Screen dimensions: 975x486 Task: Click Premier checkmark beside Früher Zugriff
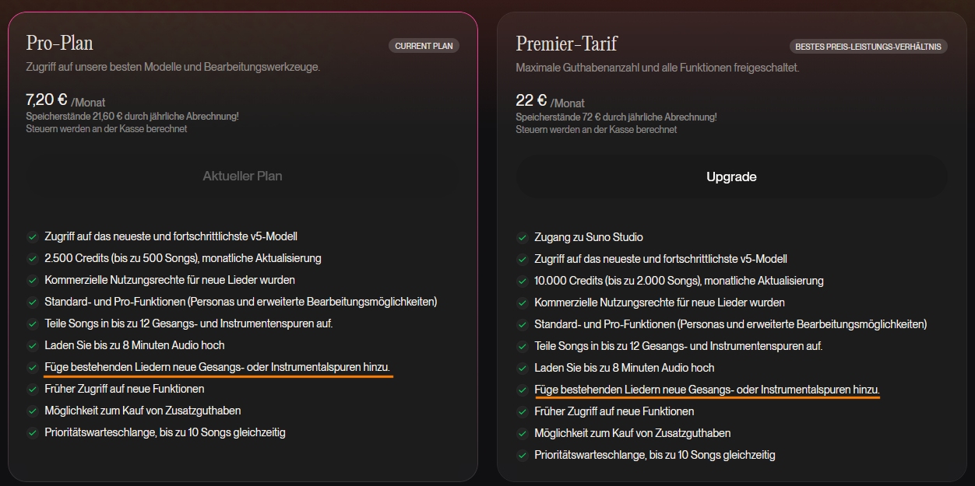pos(522,411)
